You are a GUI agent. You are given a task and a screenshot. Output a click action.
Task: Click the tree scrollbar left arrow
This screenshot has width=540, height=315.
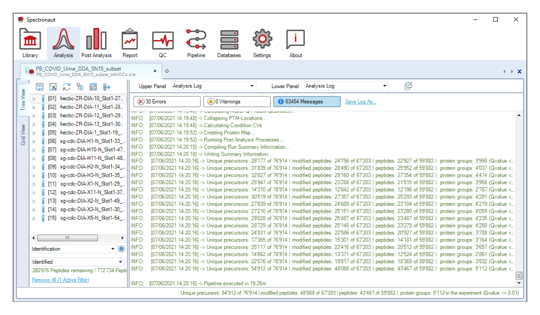pyautogui.click(x=33, y=238)
